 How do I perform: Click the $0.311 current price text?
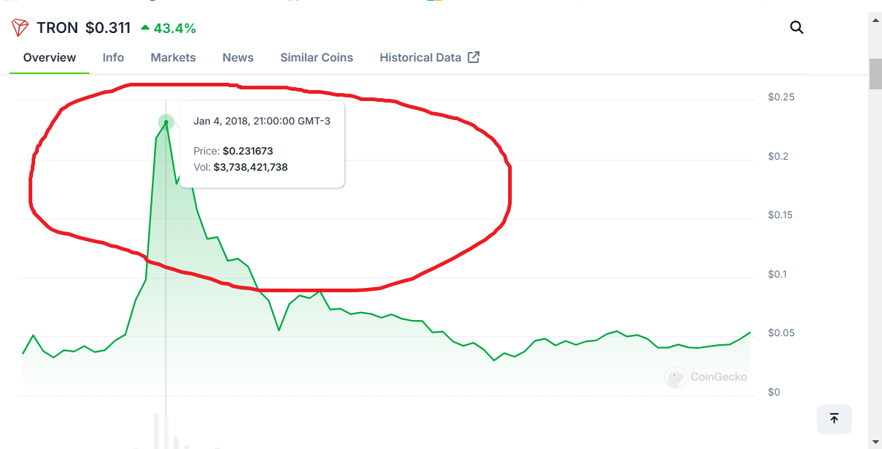(108, 28)
